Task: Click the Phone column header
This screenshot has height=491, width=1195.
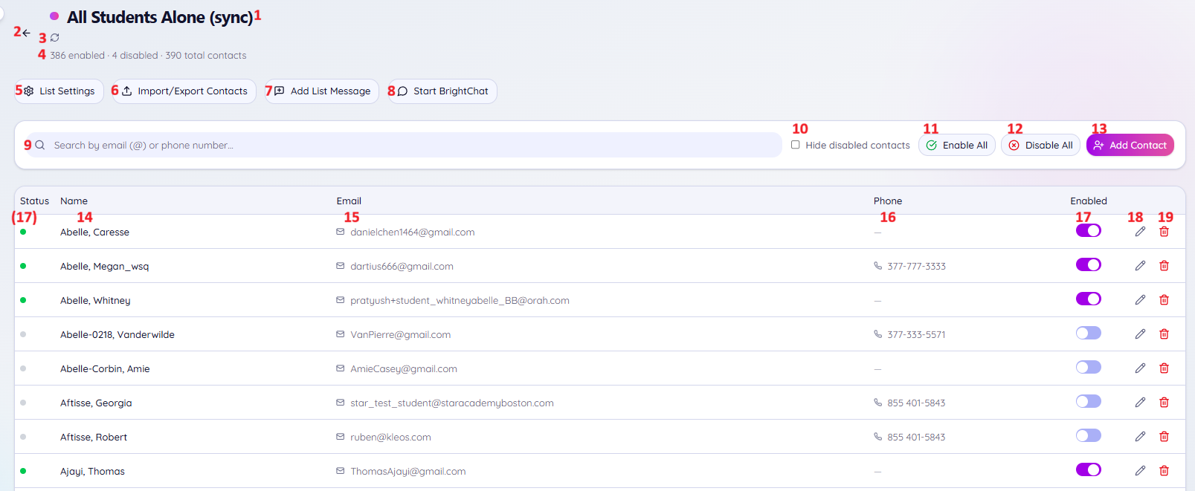Action: 888,201
